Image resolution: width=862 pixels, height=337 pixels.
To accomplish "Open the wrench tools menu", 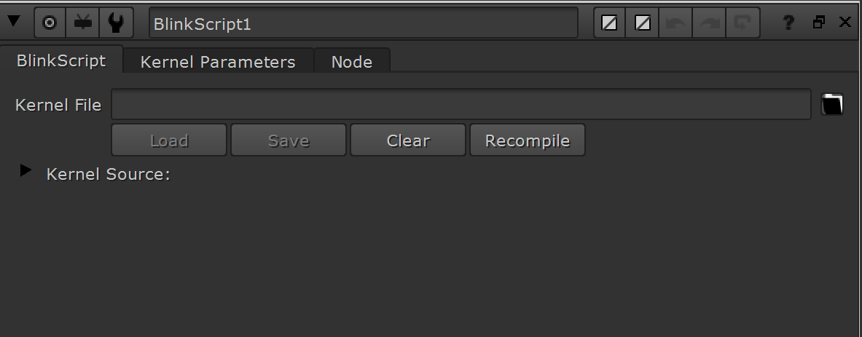I will [x=116, y=23].
